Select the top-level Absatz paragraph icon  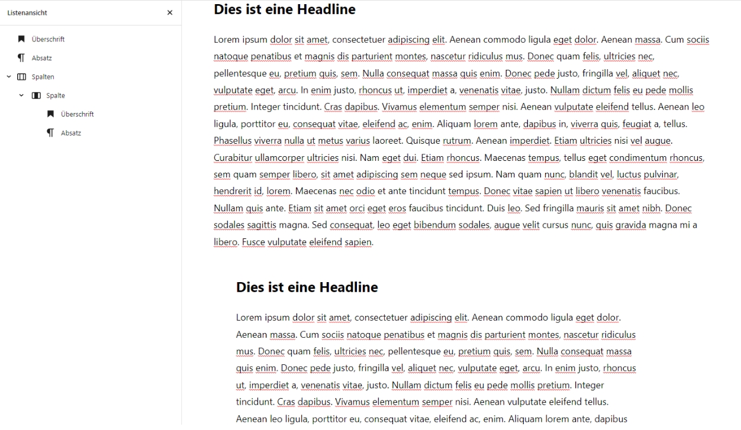[x=21, y=58]
